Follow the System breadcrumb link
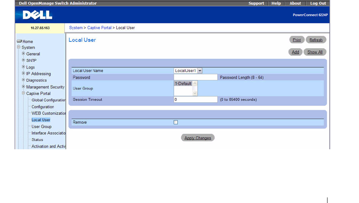 (x=76, y=27)
